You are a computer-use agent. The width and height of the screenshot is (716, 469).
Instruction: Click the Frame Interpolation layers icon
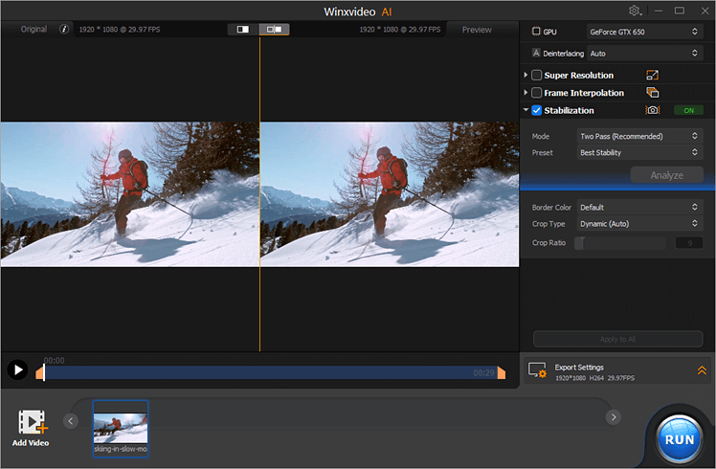pyautogui.click(x=653, y=93)
